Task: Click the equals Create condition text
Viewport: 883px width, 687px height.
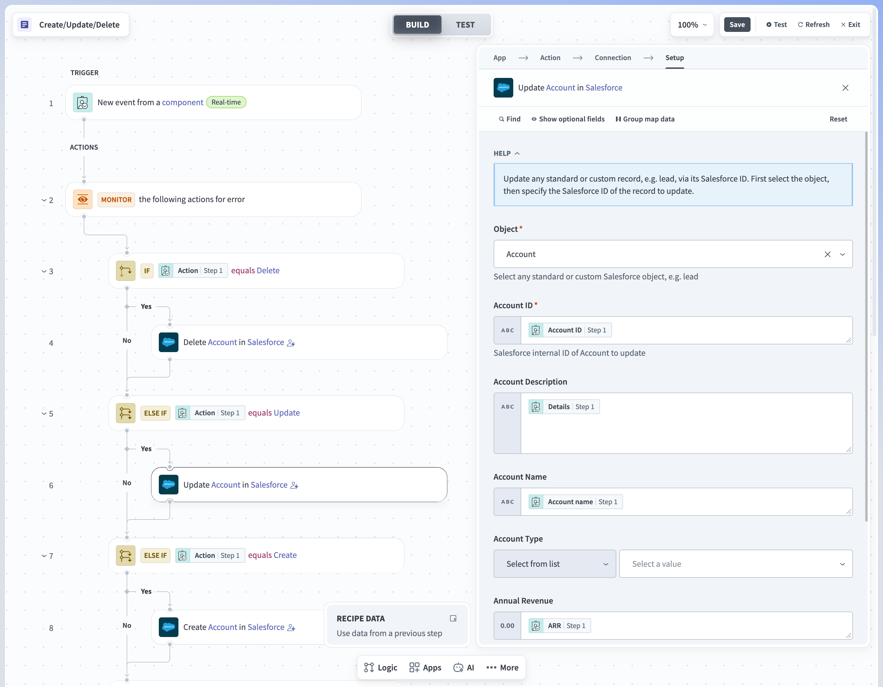Action: pos(272,555)
